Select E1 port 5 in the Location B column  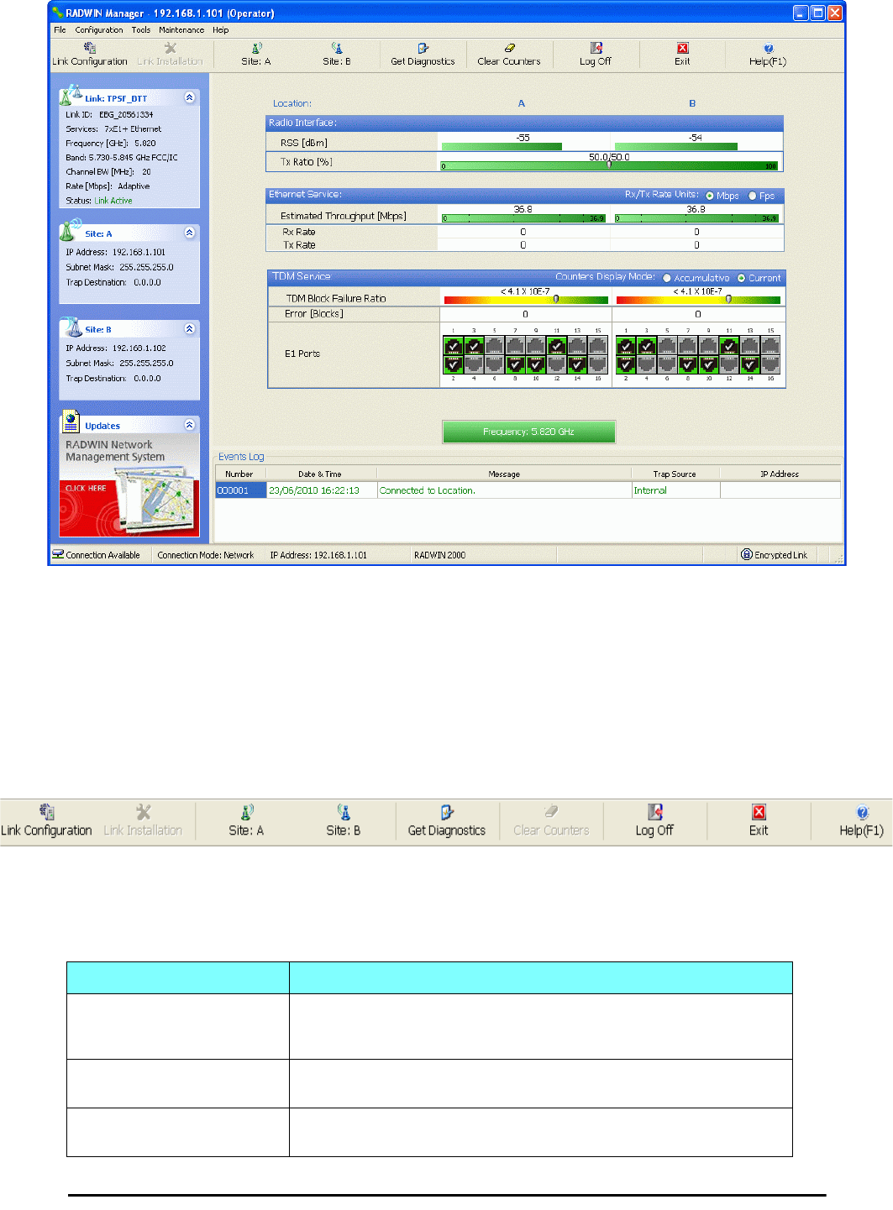[667, 345]
